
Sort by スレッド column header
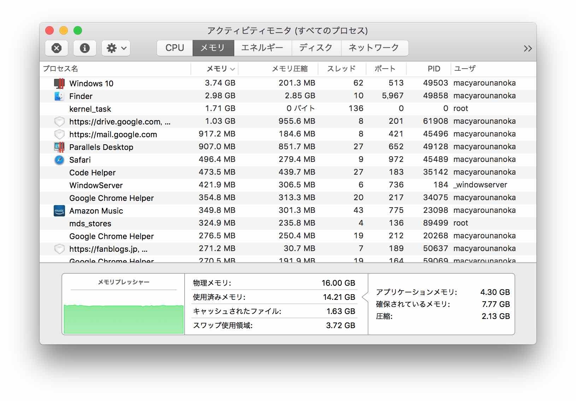coord(342,69)
